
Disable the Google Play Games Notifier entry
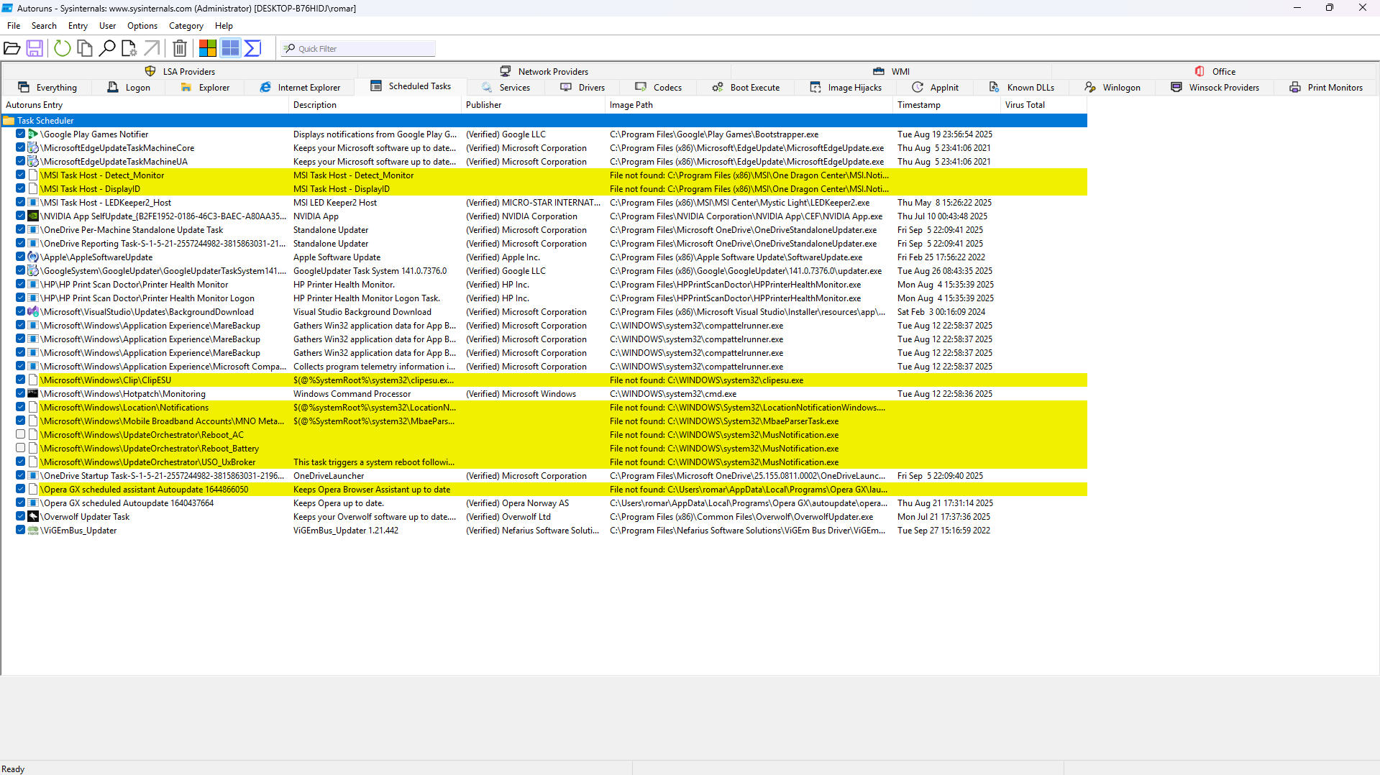pos(21,134)
